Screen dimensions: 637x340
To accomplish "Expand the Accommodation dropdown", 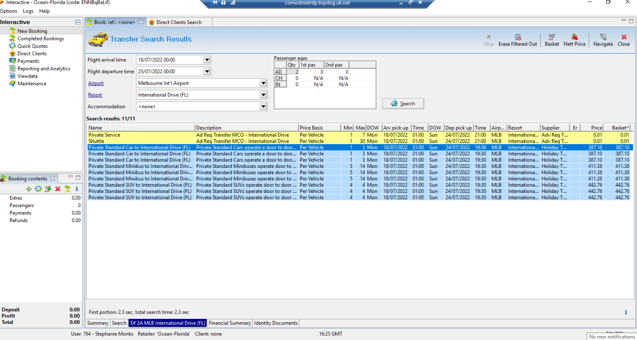I will 263,107.
